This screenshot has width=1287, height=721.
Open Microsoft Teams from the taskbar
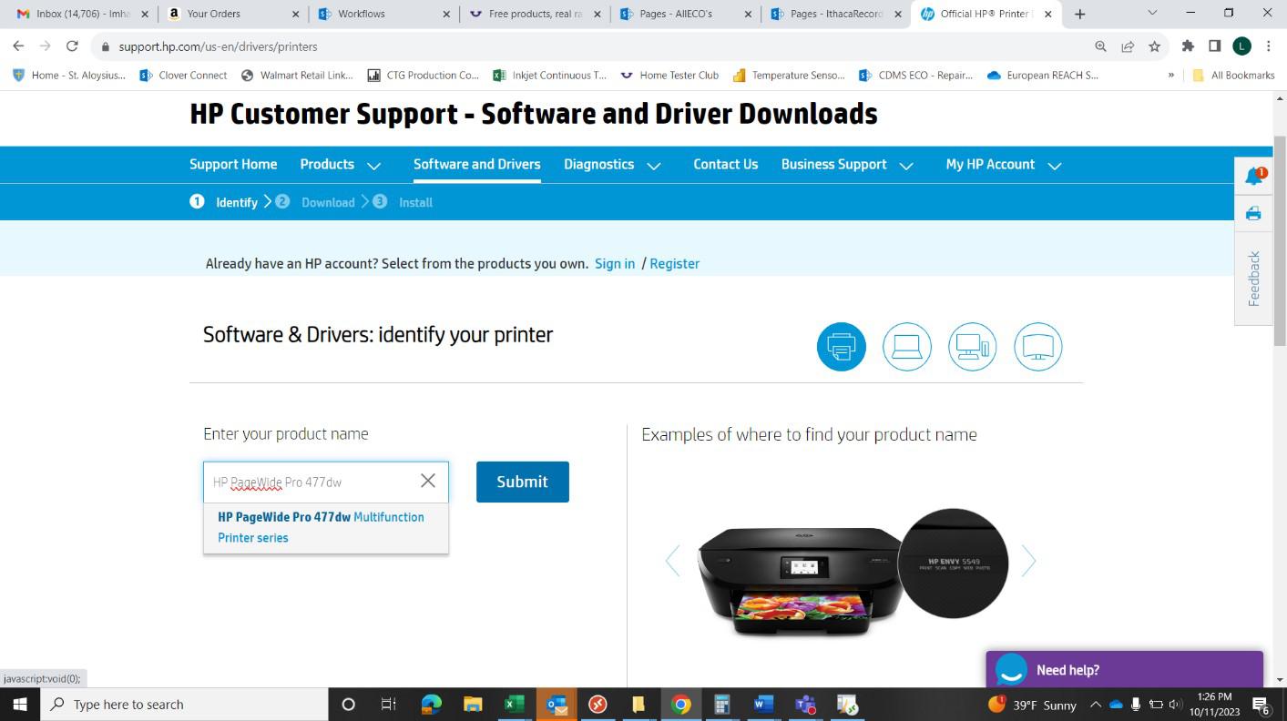805,705
